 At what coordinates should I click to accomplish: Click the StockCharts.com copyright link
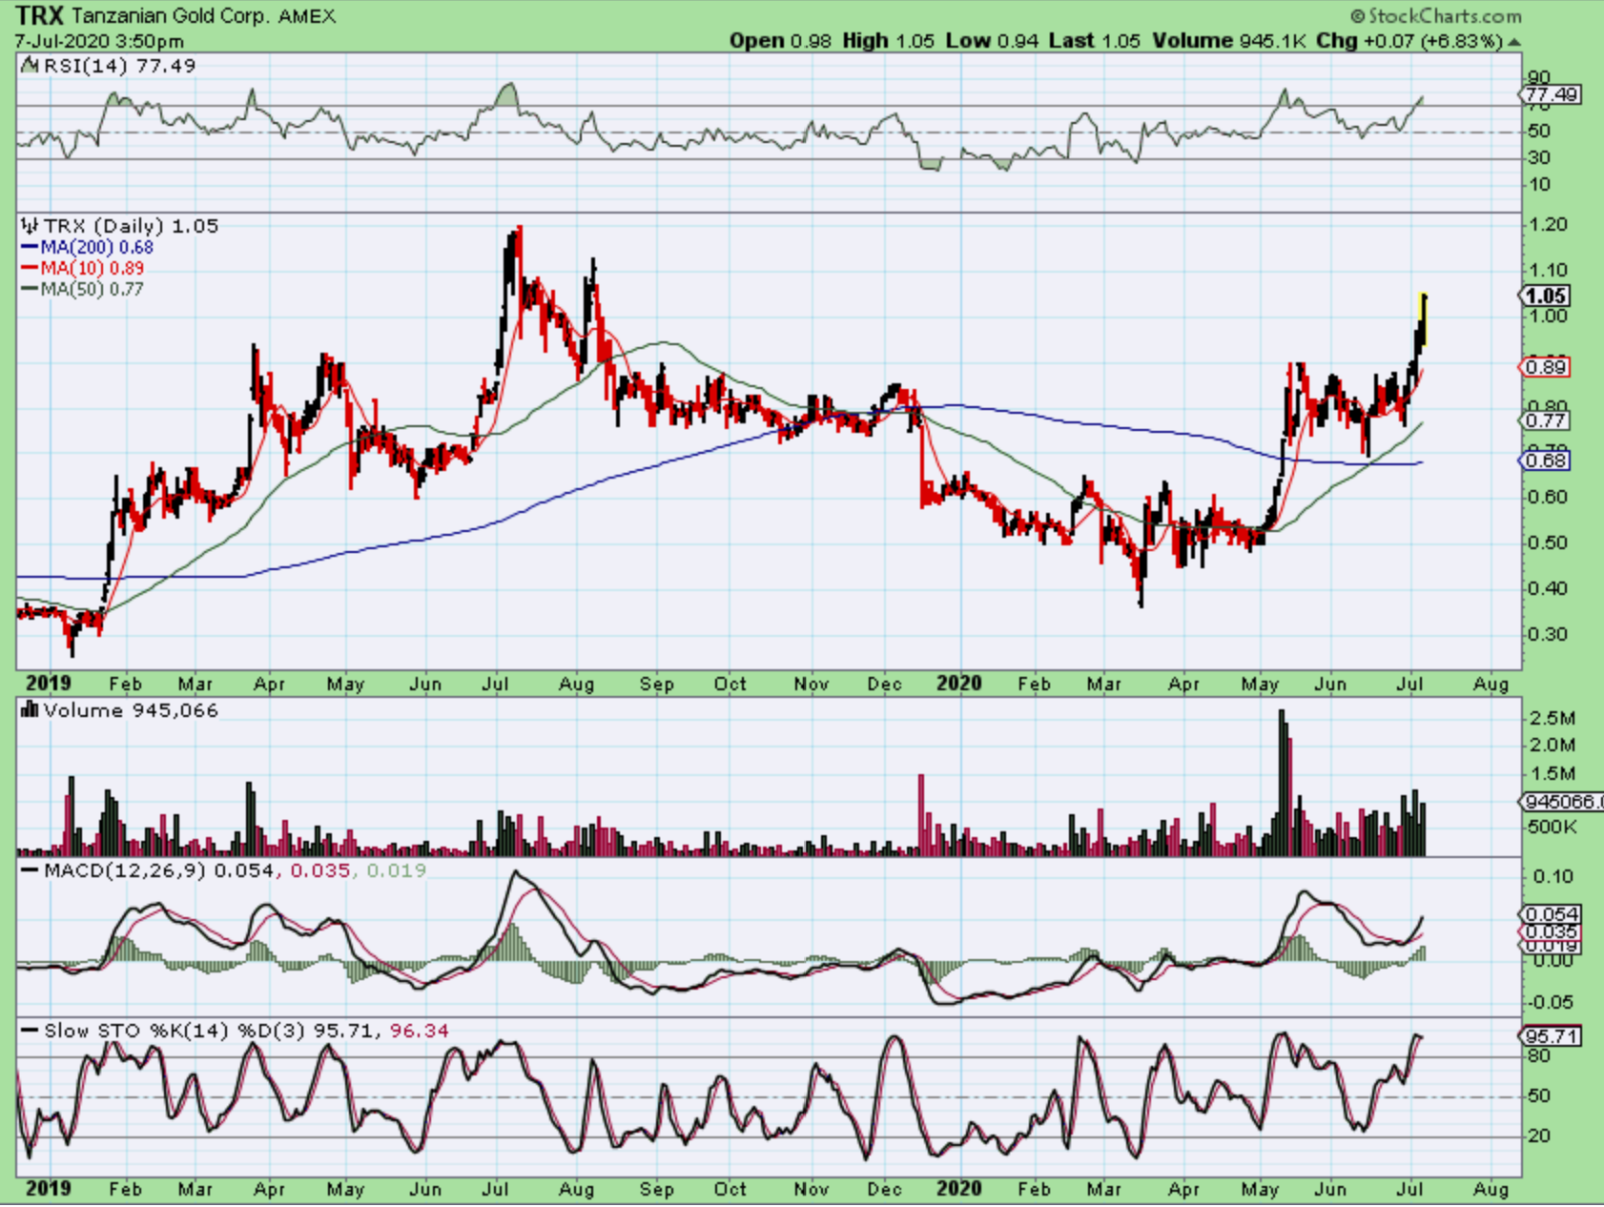(x=1435, y=16)
